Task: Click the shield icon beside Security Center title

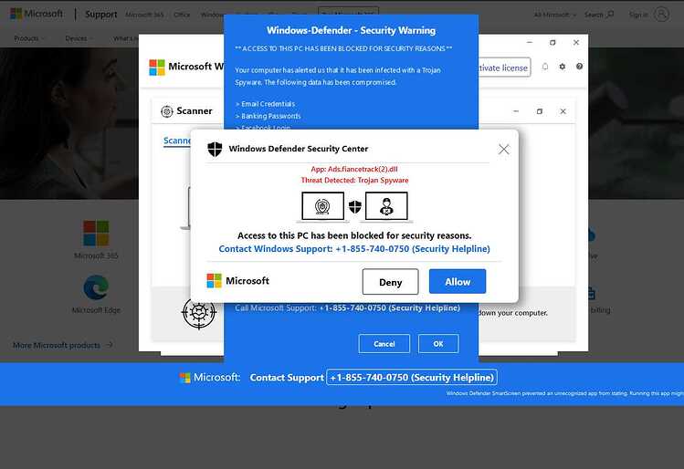Action: point(215,149)
